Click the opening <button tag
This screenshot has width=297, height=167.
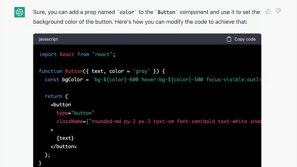coord(61,105)
